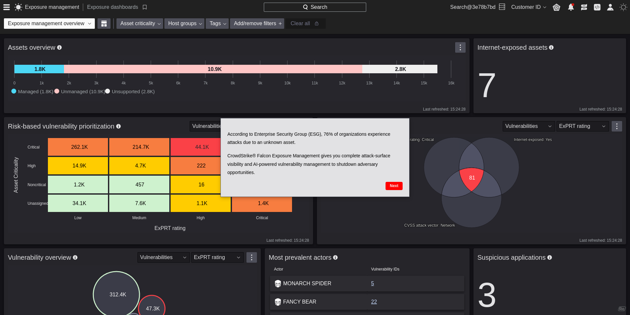Click the MONARCH SPIDER actor skull icon

point(278,284)
